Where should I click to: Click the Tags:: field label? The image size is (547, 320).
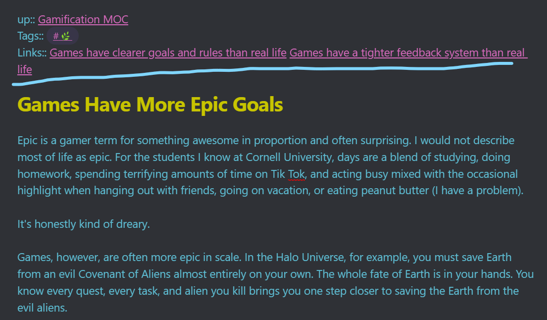point(30,36)
